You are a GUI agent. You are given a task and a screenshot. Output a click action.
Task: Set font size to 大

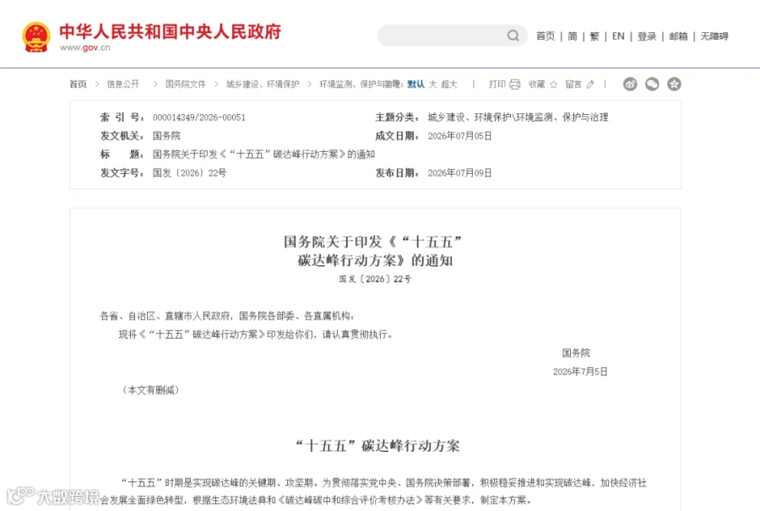(433, 84)
